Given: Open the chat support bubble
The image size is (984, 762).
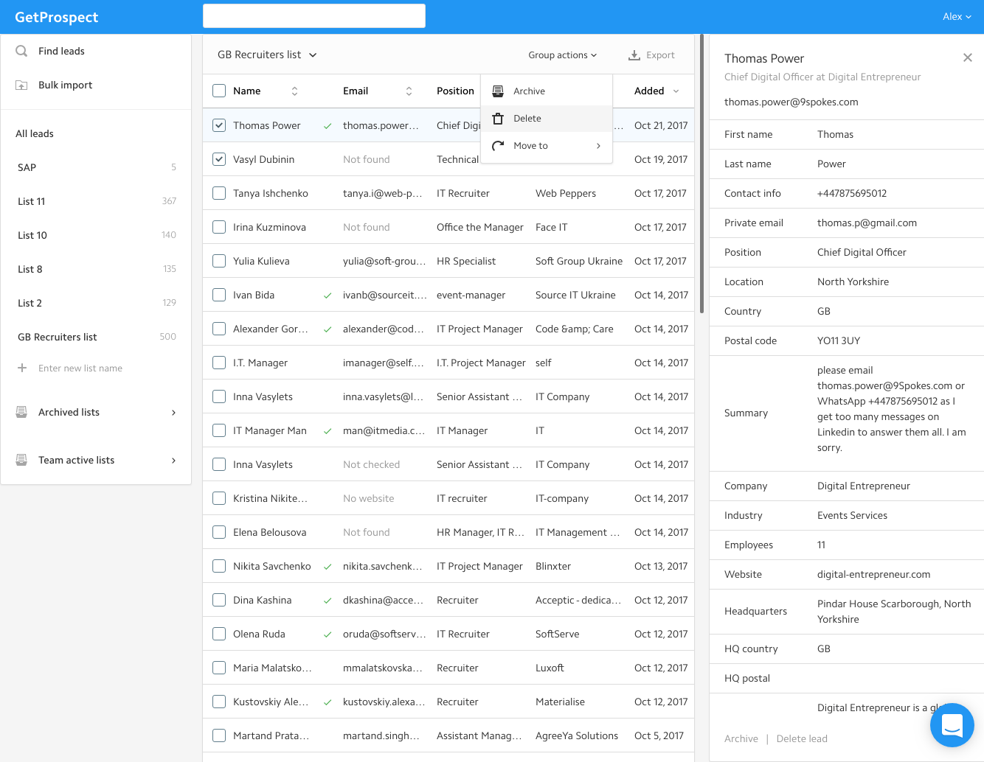Looking at the screenshot, I should click(x=952, y=725).
